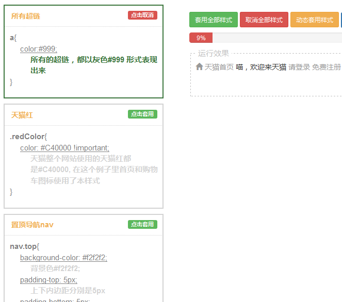Click the a{ selector text
The width and height of the screenshot is (342, 302).
[x=13, y=38]
